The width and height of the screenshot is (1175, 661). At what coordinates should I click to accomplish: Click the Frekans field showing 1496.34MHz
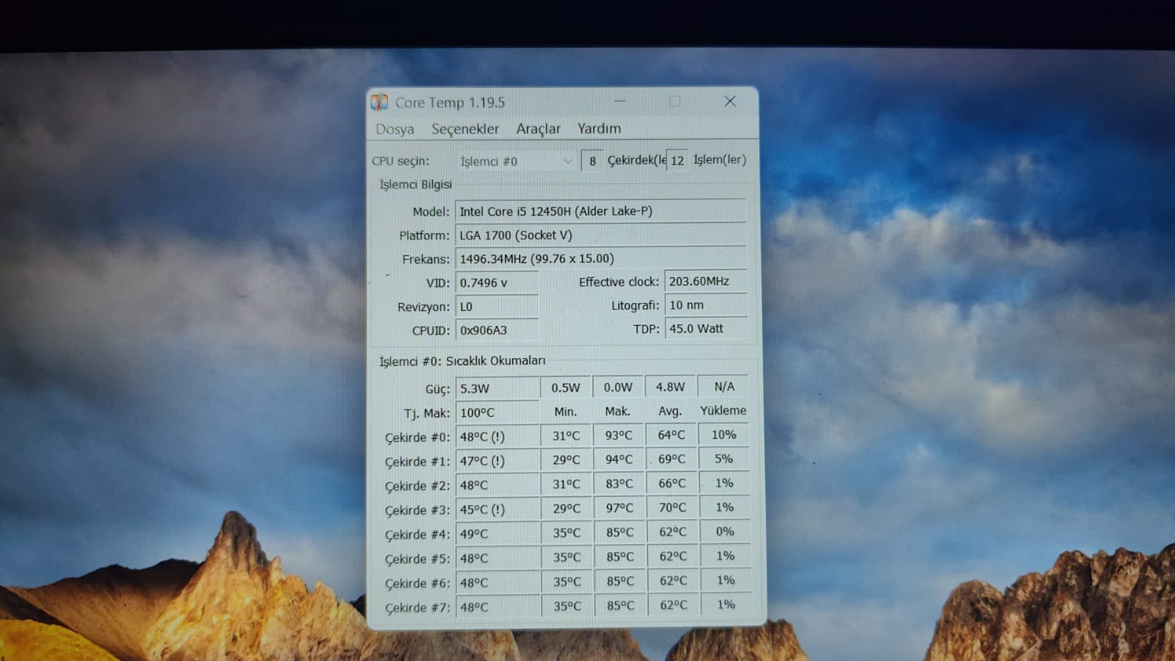(x=600, y=259)
